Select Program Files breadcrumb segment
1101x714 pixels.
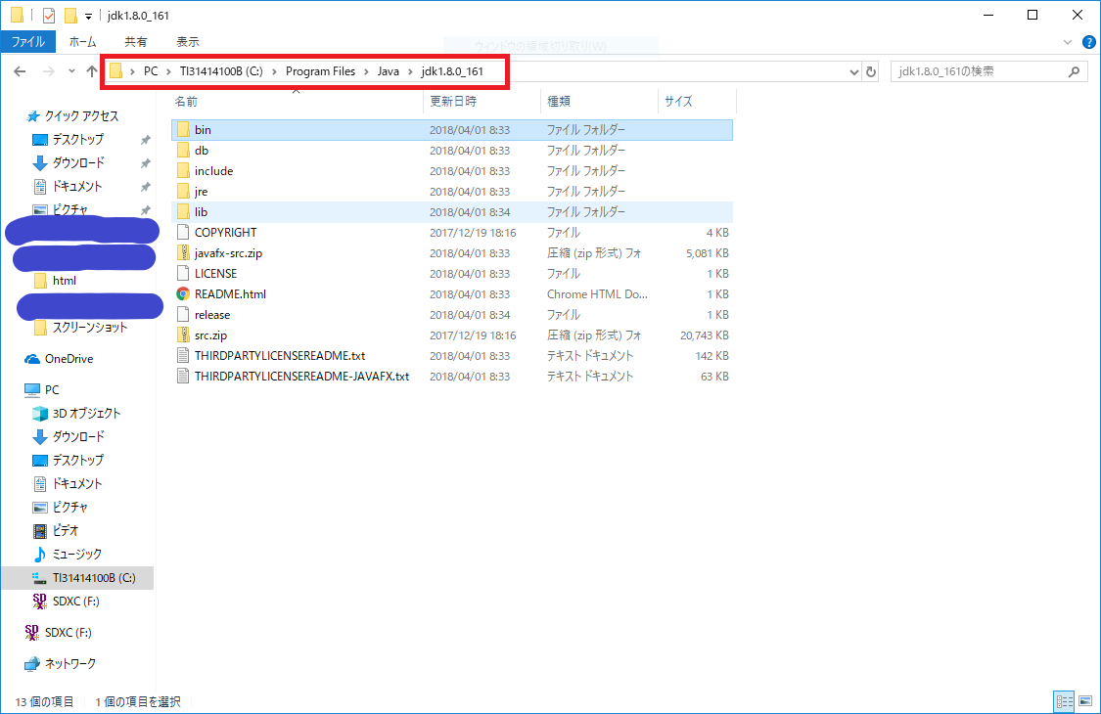[320, 71]
